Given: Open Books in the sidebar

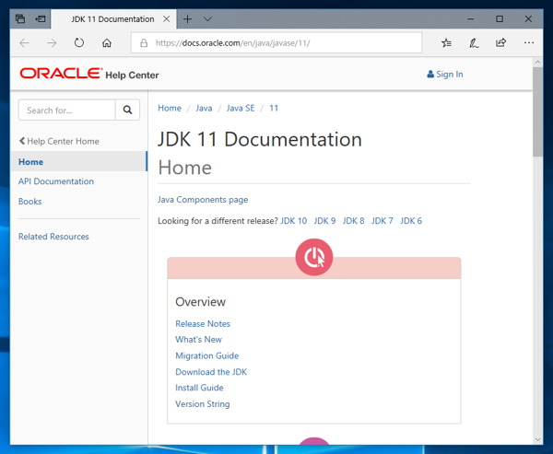Looking at the screenshot, I should 30,202.
